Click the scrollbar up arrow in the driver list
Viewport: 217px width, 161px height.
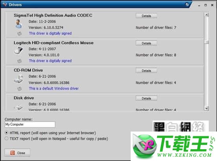(x=206, y=15)
